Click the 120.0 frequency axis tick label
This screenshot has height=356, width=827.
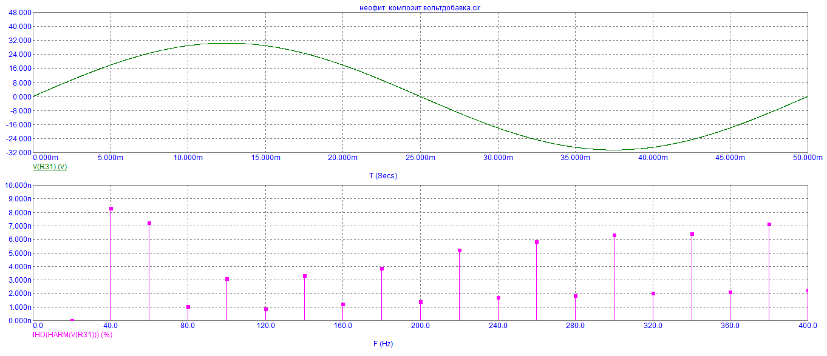(265, 326)
